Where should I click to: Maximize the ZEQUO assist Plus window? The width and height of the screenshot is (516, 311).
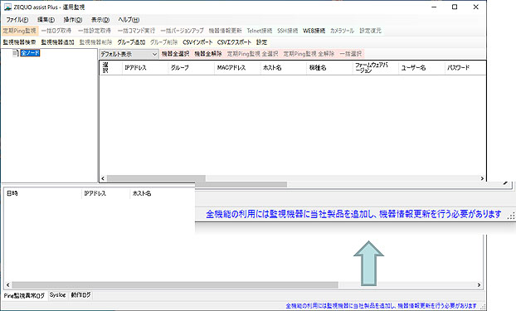tap(455, 7)
